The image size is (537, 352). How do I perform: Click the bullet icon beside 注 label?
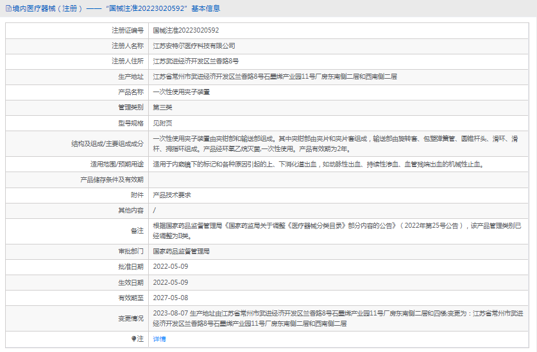[133, 339]
